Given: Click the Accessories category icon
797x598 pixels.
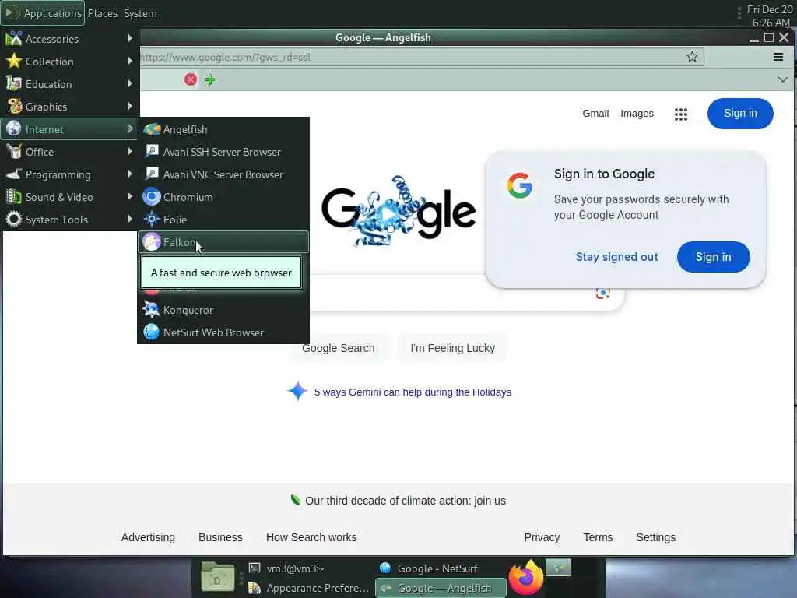Looking at the screenshot, I should tap(14, 39).
